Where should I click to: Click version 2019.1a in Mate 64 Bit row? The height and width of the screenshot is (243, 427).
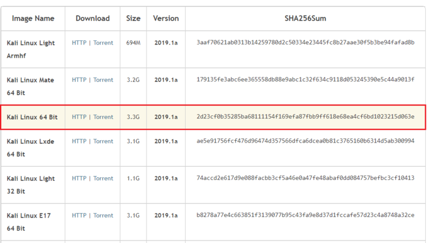coord(166,80)
